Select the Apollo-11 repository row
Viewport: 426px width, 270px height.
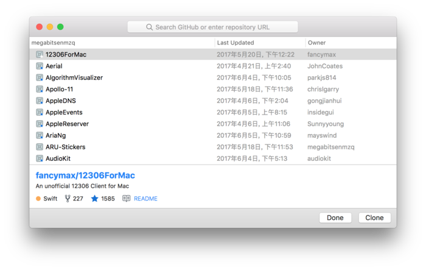point(213,89)
